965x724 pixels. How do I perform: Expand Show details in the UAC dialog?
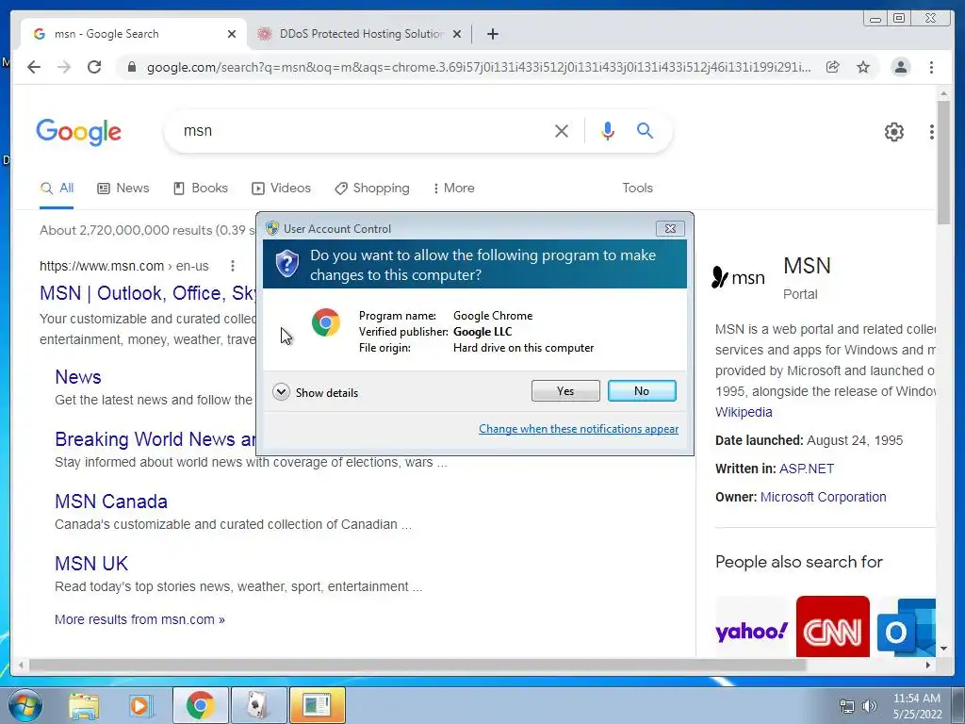coord(315,393)
